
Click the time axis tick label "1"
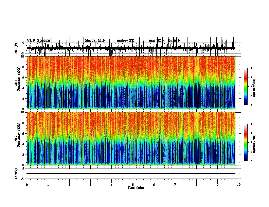pyautogui.click(x=48, y=185)
